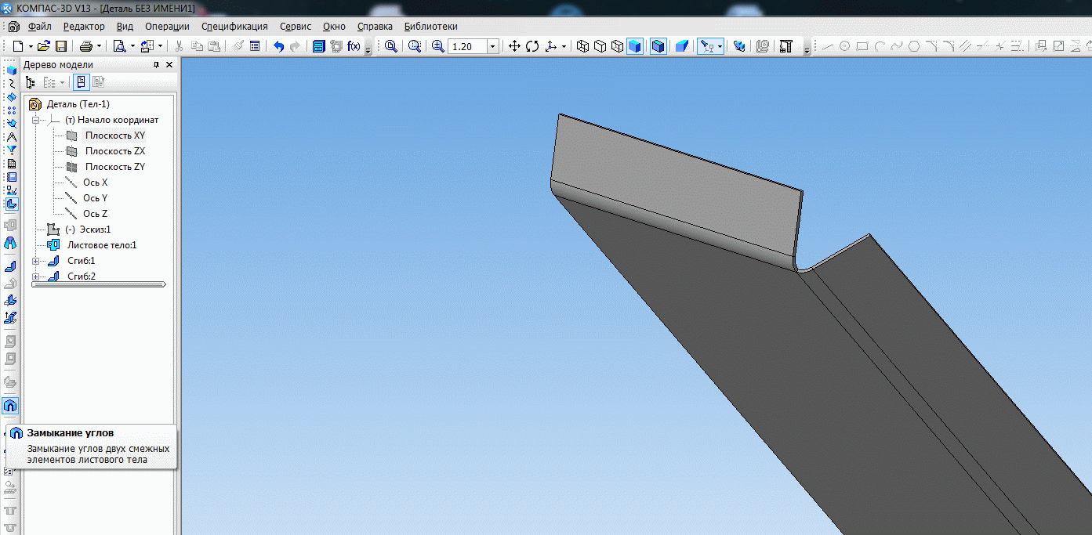Pin the model tree panel
Image resolution: width=1092 pixels, height=535 pixels.
coord(155,65)
